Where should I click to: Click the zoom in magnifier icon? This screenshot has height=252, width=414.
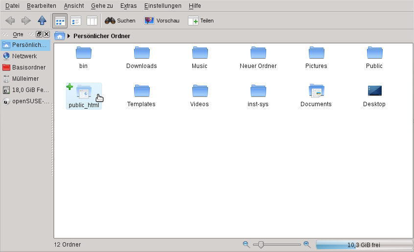(307, 244)
